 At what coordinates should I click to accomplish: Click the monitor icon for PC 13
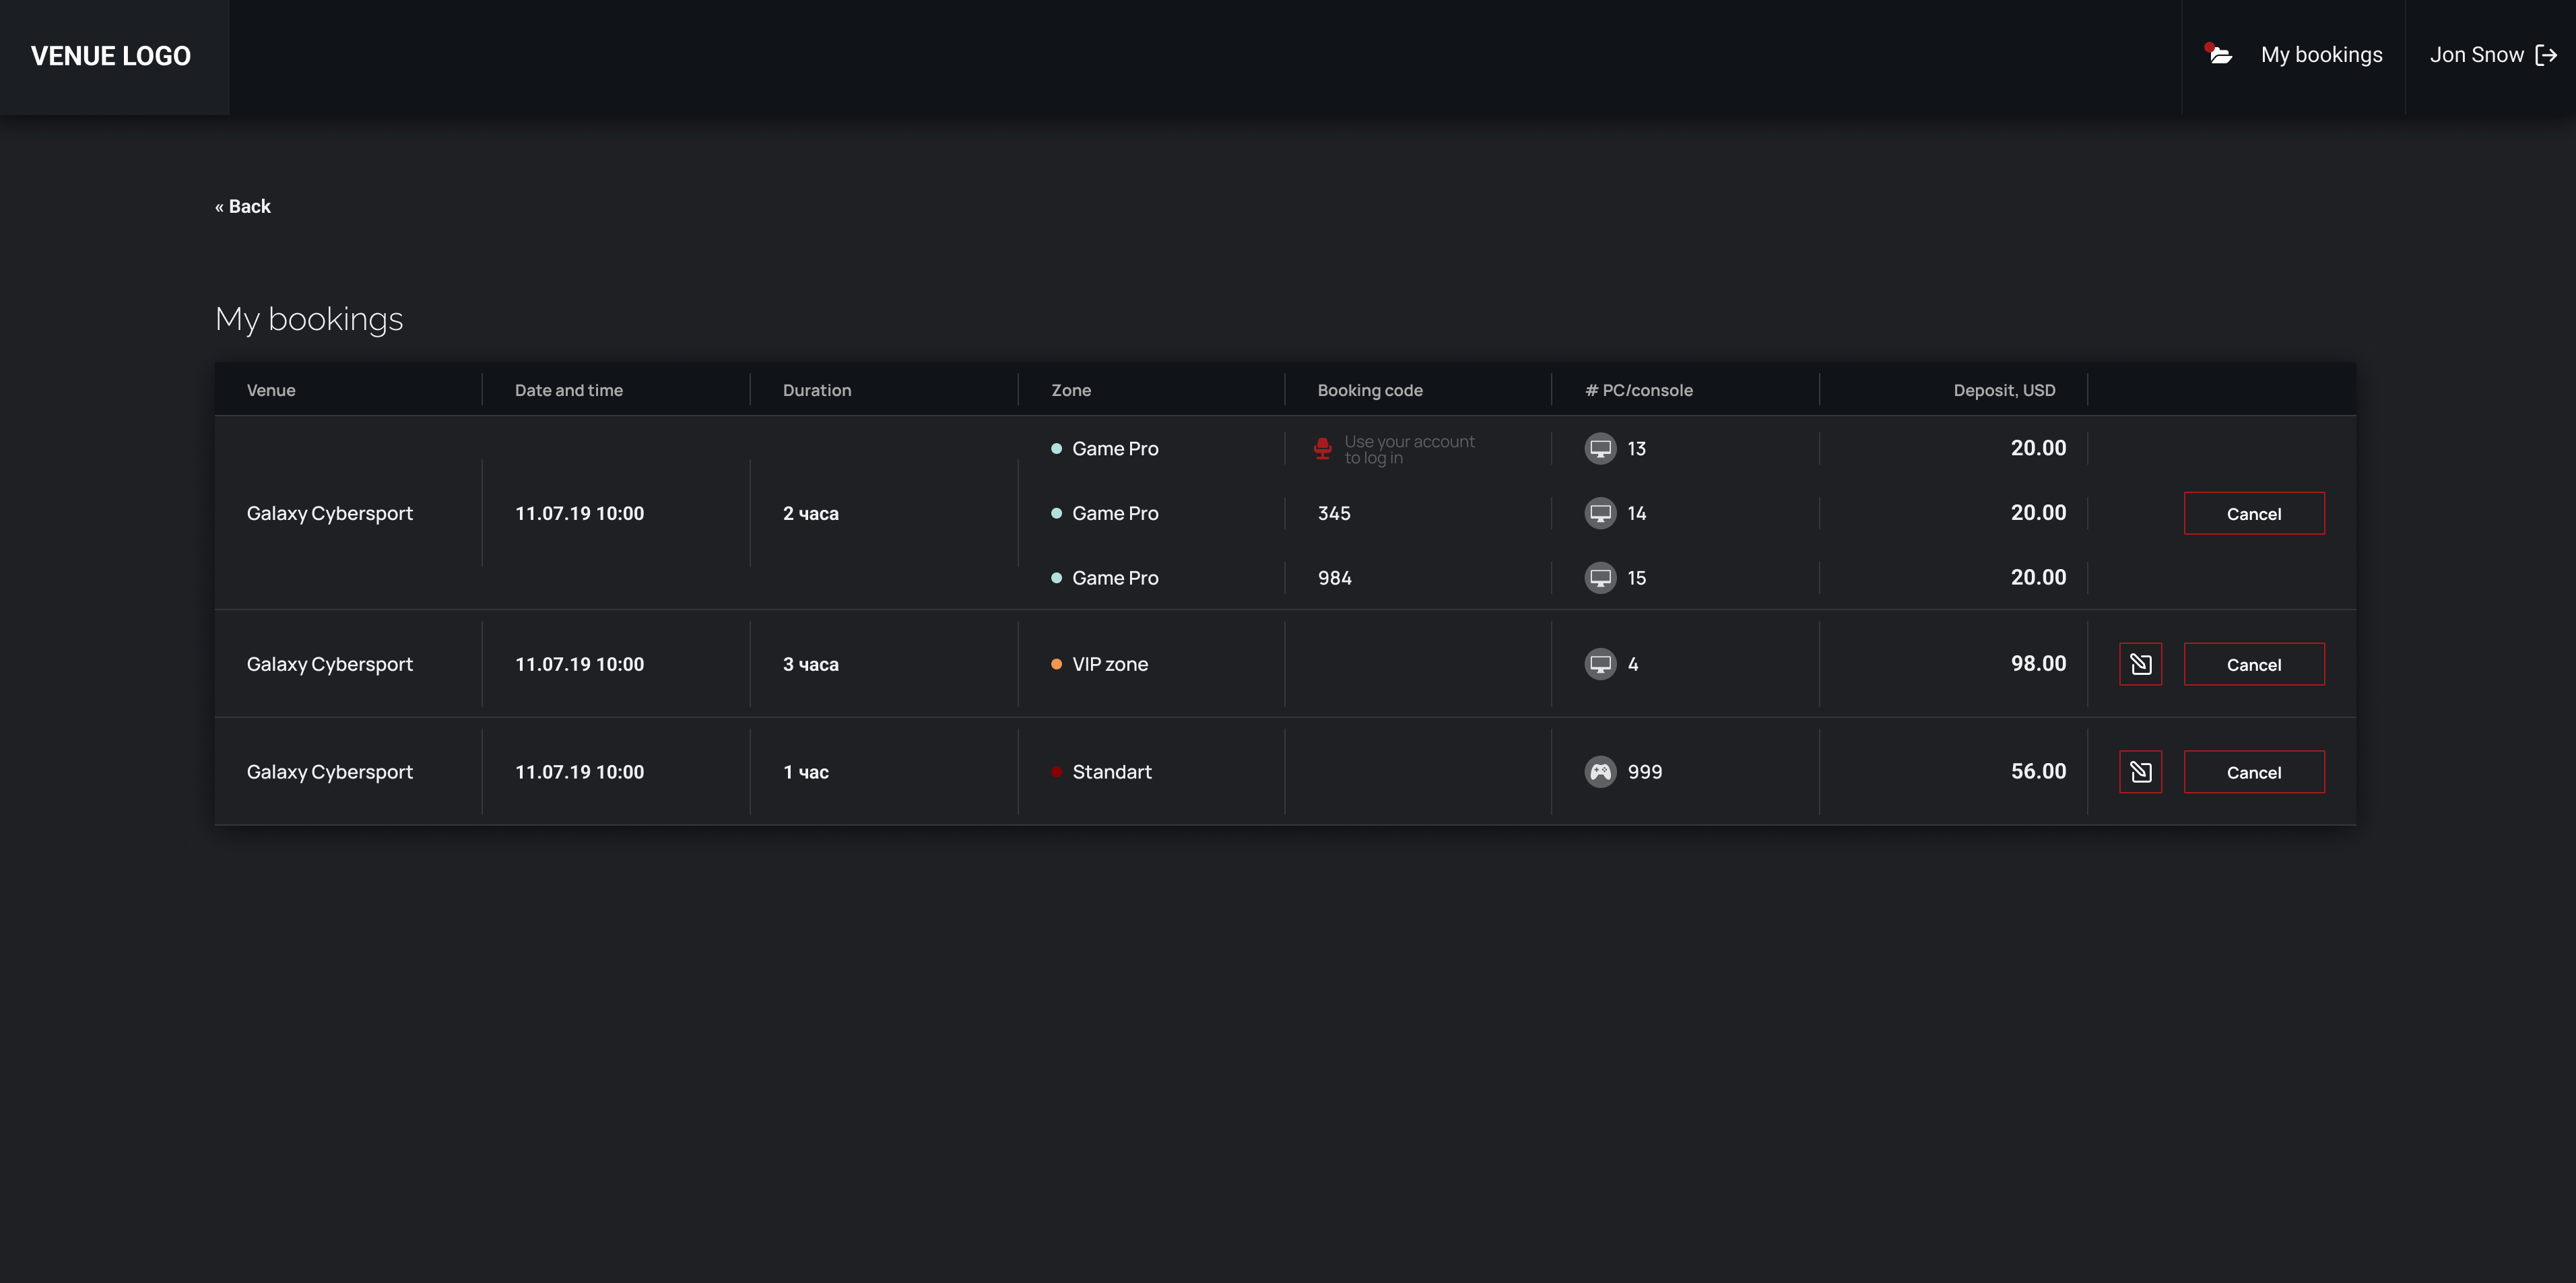point(1600,449)
